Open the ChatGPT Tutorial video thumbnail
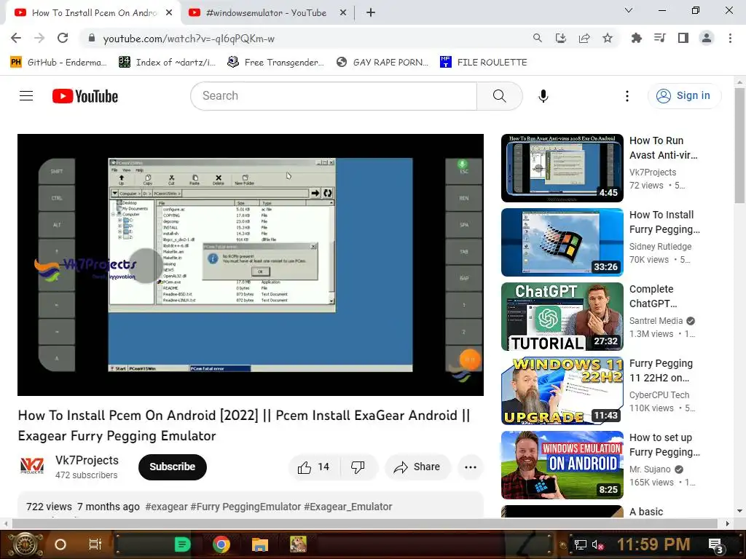Screen dimensions: 746x559 (562, 317)
